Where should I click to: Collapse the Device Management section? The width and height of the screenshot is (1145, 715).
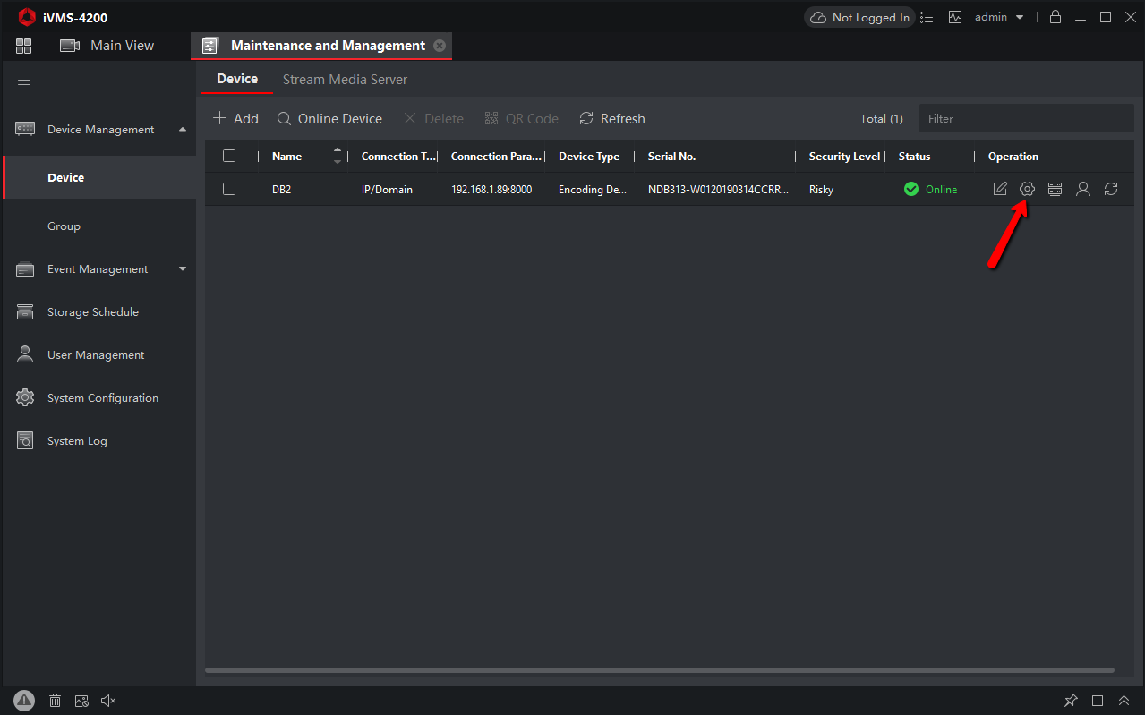pos(183,130)
